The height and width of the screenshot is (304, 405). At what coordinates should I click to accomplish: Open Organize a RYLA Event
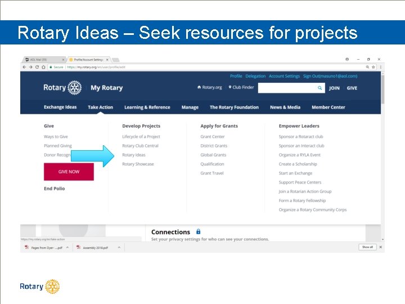[x=300, y=155]
